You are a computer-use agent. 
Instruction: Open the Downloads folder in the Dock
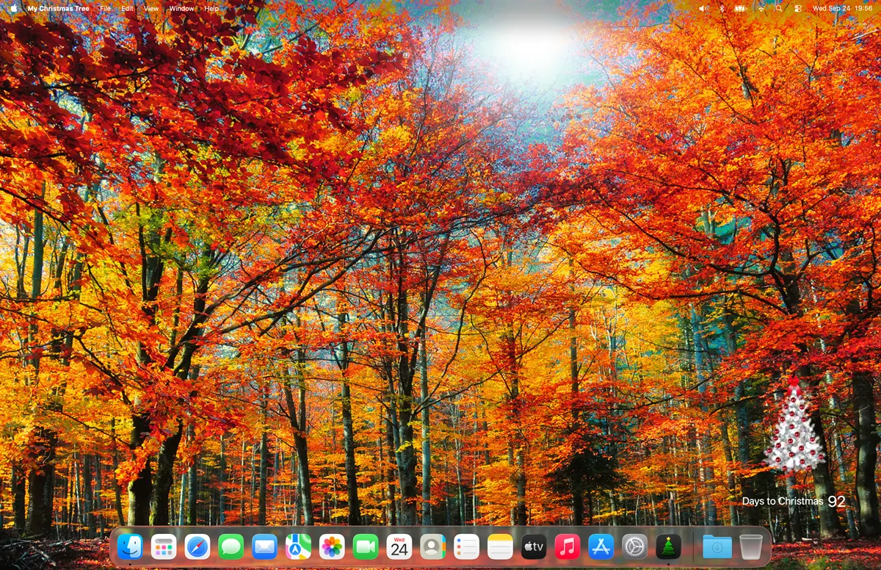click(x=717, y=546)
